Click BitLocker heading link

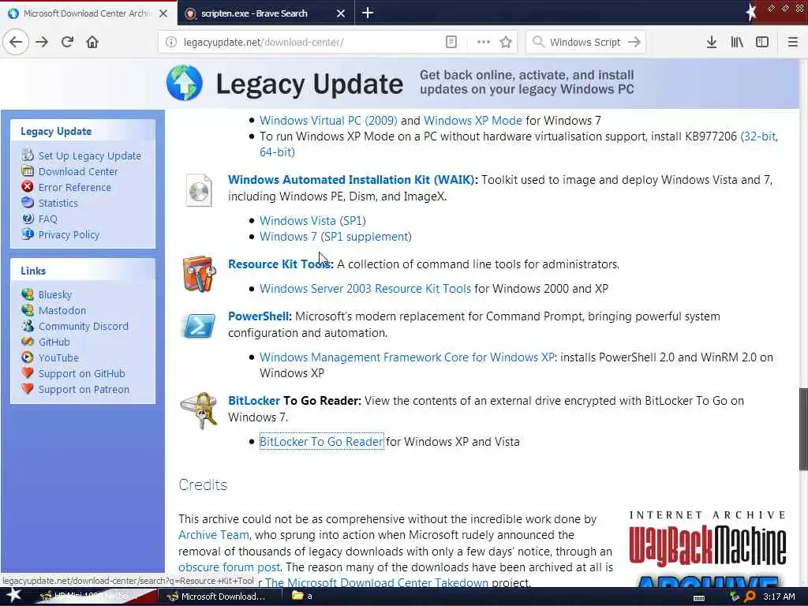[x=254, y=401]
